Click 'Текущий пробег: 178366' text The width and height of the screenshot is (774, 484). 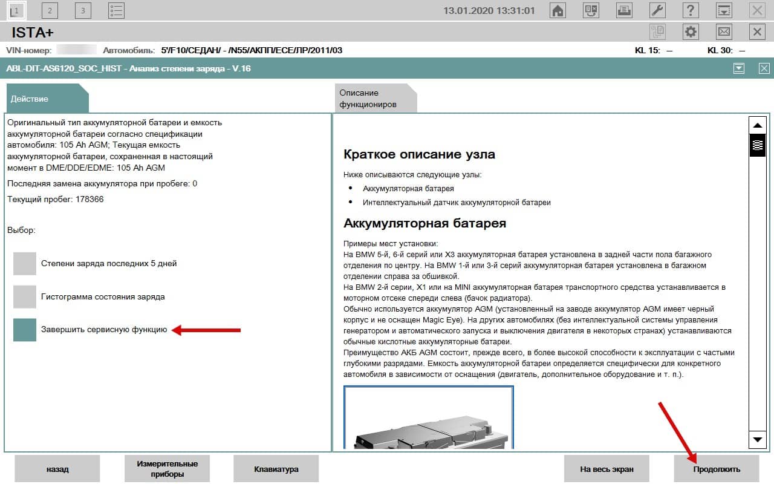56,199
